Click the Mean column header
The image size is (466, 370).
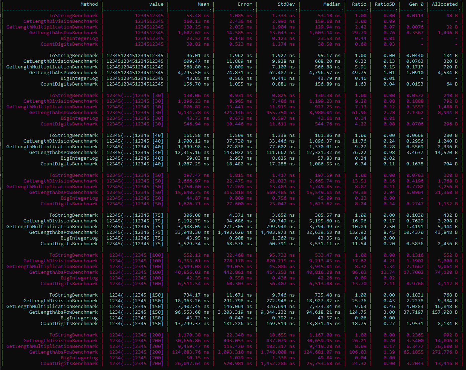204,4
